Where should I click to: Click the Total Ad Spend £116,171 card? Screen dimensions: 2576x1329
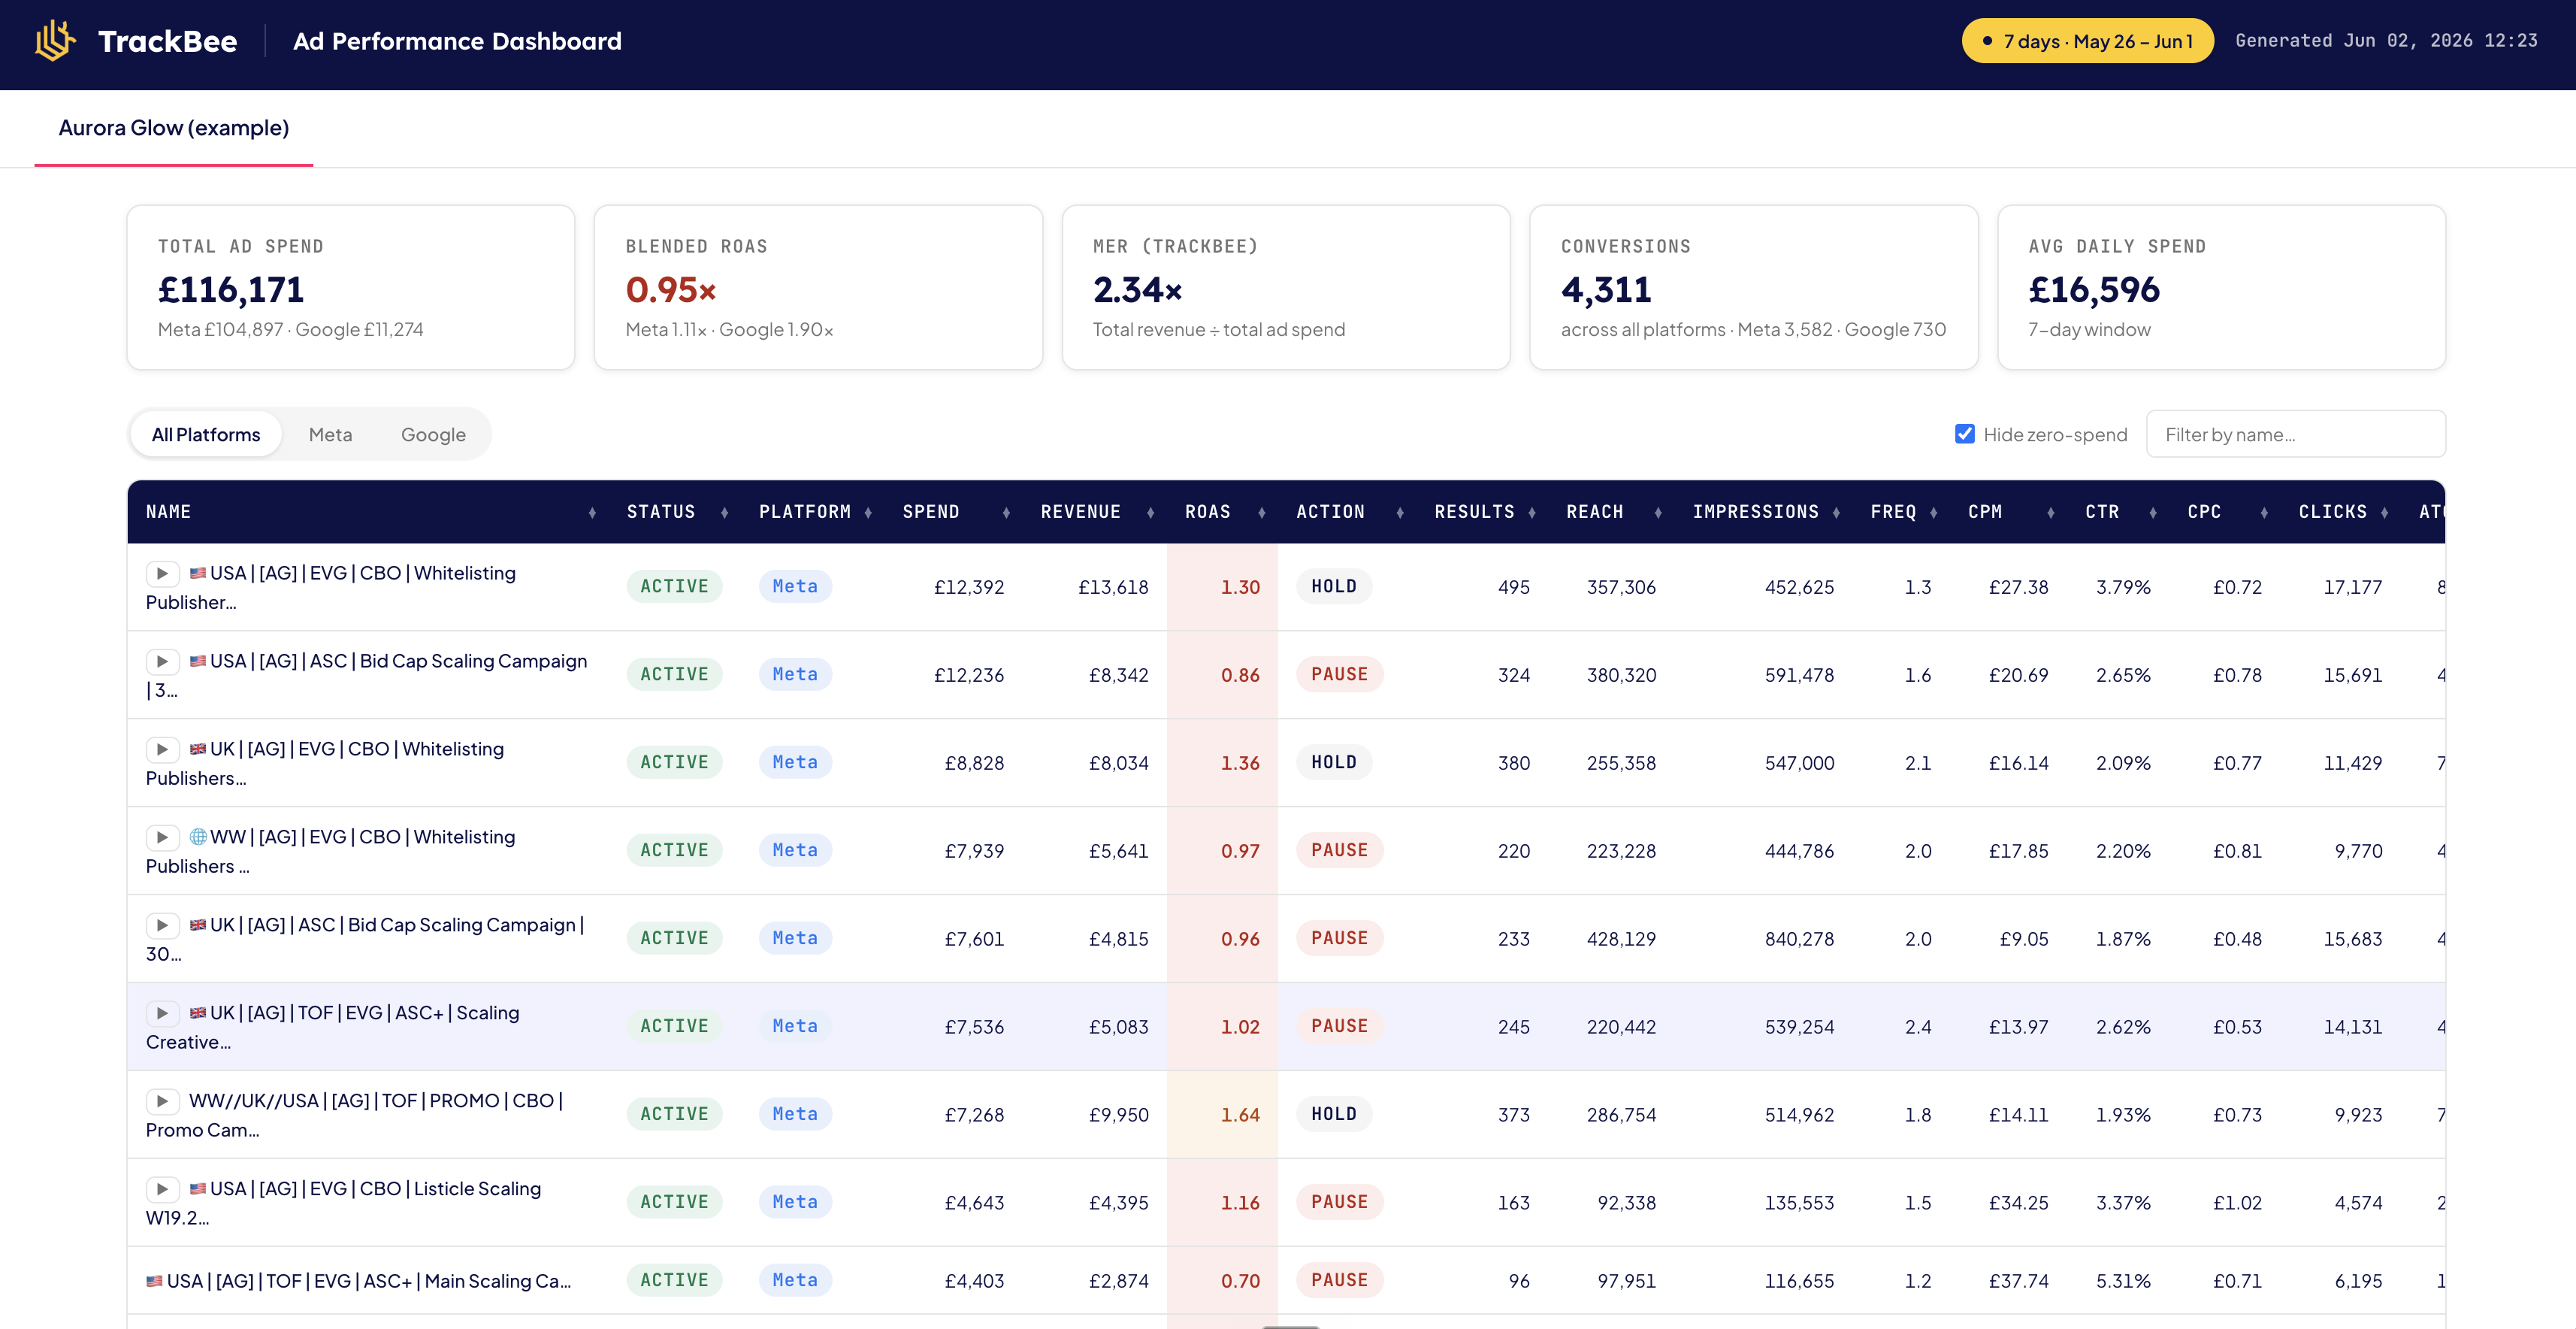[x=351, y=288]
